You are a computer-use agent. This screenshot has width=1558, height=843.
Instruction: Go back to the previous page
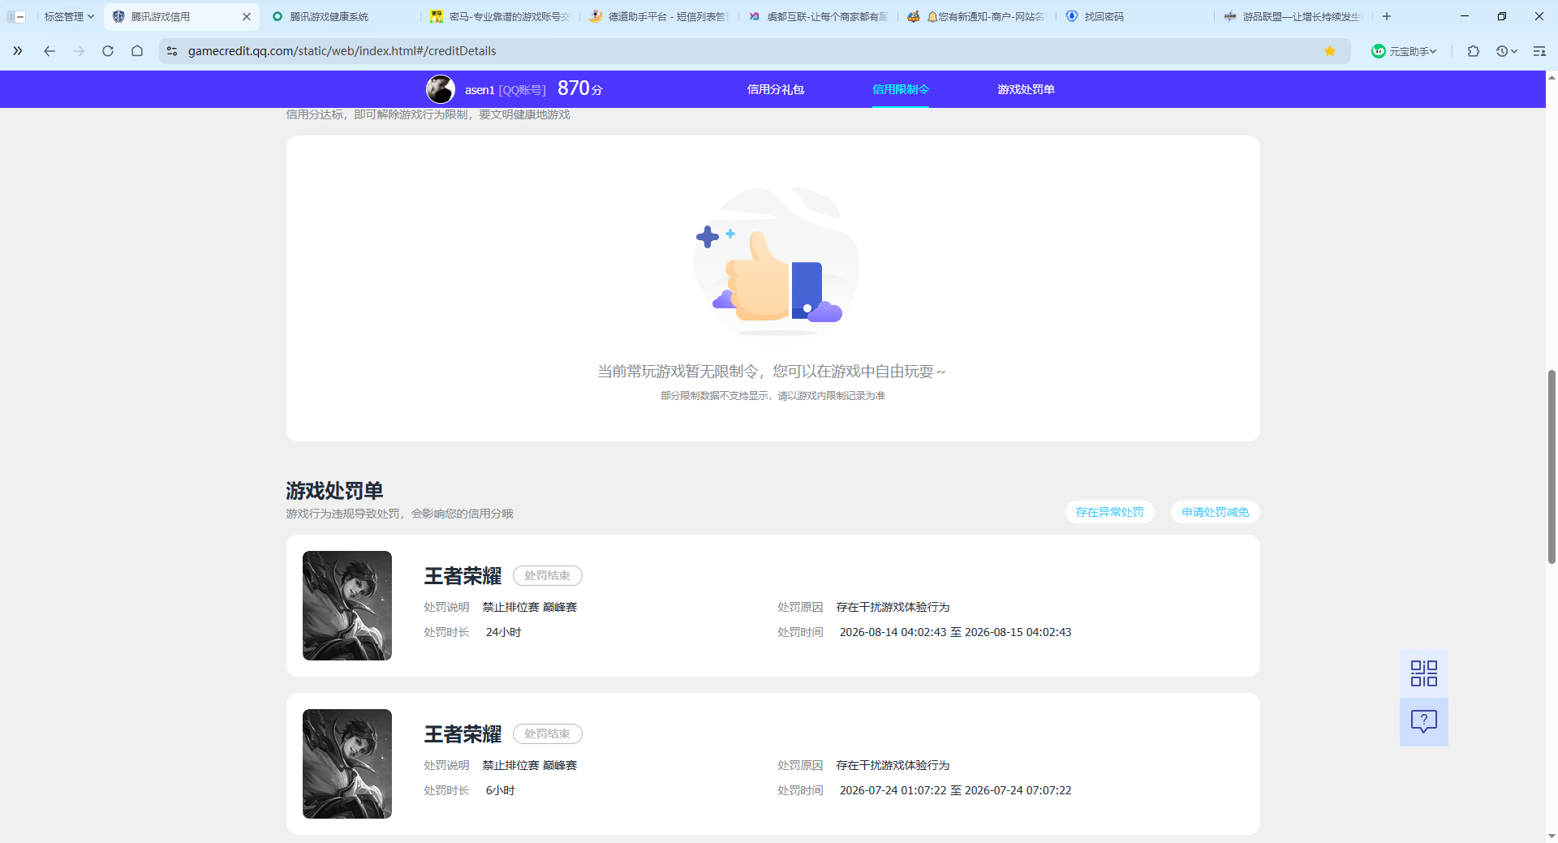pyautogui.click(x=49, y=51)
